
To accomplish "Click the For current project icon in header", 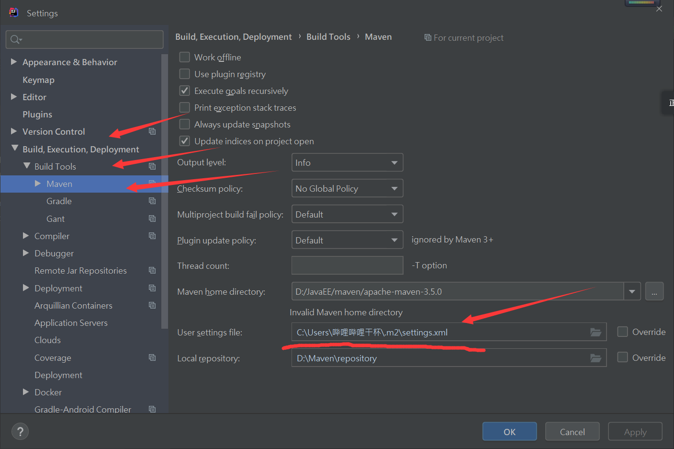I will (x=428, y=37).
